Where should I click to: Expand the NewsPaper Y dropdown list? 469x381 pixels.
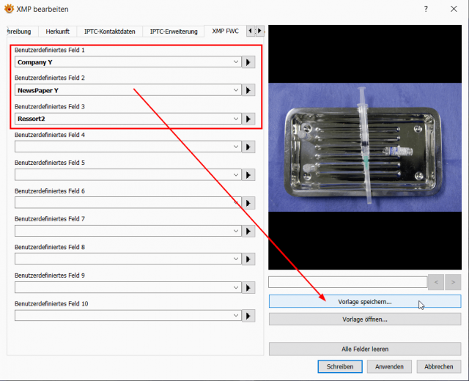tap(236, 90)
